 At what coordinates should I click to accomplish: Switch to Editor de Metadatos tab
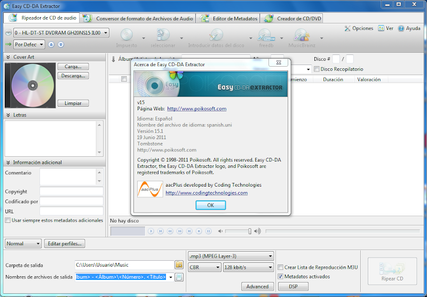tap(228, 19)
